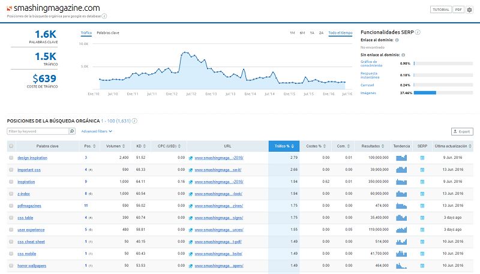The width and height of the screenshot is (480, 274).
Task: Open external link icon for important css URL
Action: click(190, 170)
